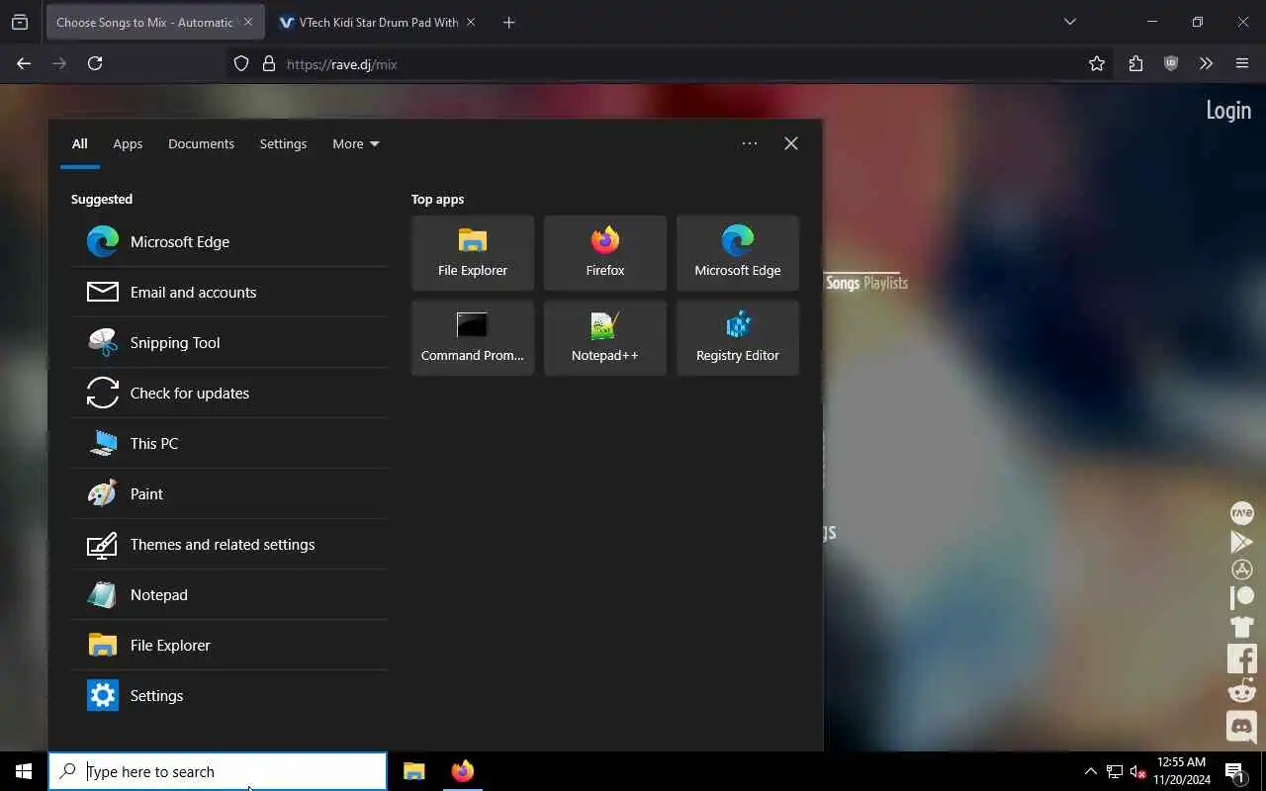
Task: Open File Explorer on the taskbar
Action: (x=414, y=771)
